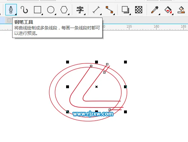Select the Parallel Dimension tool
The height and width of the screenshot is (142, 188).
click(96, 10)
